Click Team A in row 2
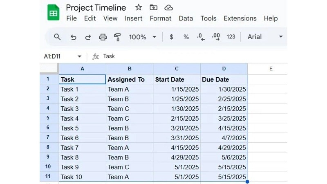This screenshot has height=184, width=327. [x=130, y=89]
